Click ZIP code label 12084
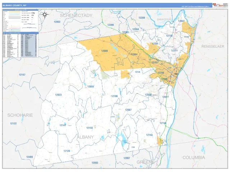This screenshot has height=172, width=230. (x=134, y=54)
